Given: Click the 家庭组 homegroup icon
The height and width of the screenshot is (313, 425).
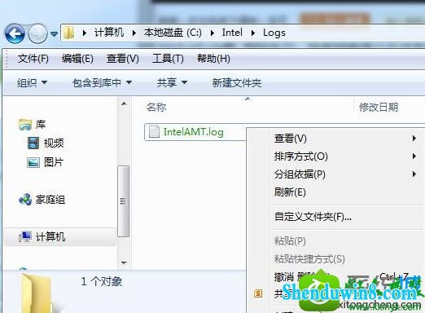Looking at the screenshot, I should pos(25,200).
